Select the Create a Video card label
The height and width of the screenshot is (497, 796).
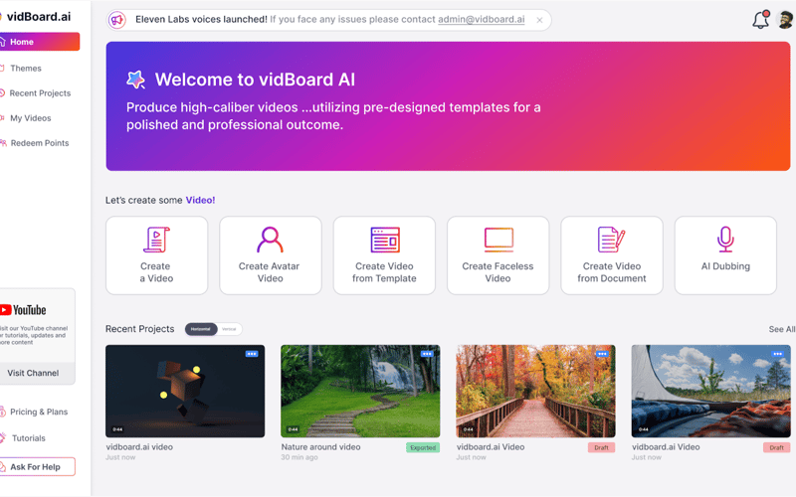point(156,272)
